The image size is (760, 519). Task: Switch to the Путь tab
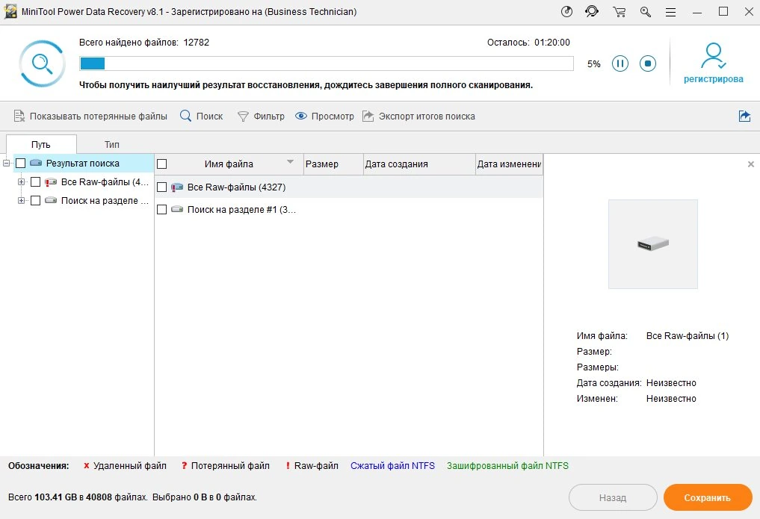[x=41, y=144]
